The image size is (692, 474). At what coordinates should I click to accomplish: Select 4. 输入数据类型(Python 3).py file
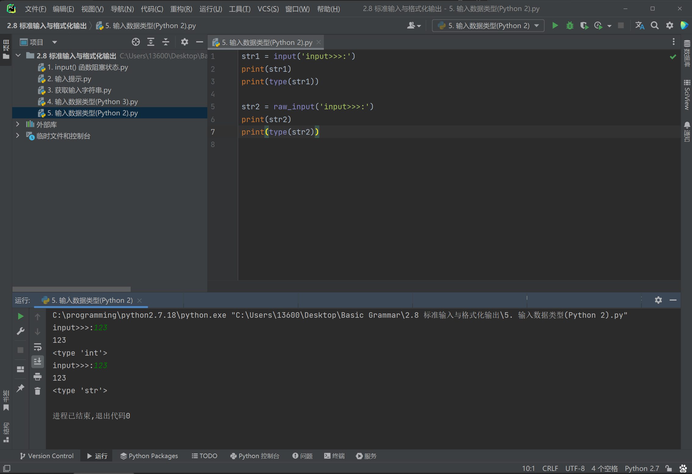pyautogui.click(x=92, y=101)
